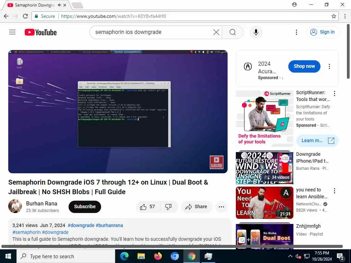This screenshot has width=351, height=263.
Task: Open Burhan Rana channel avatar
Action: click(x=15, y=206)
